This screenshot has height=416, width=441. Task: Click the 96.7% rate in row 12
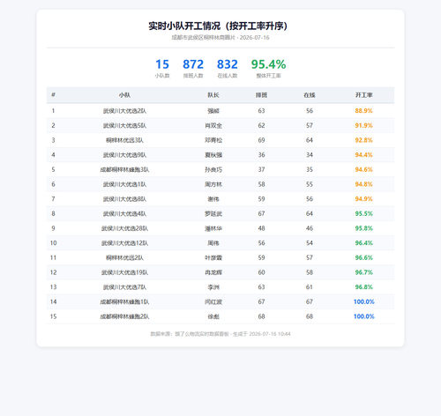(363, 272)
